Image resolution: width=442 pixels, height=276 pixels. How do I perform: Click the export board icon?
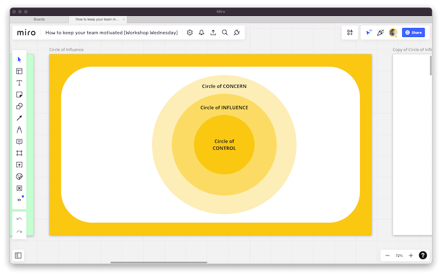pyautogui.click(x=213, y=33)
